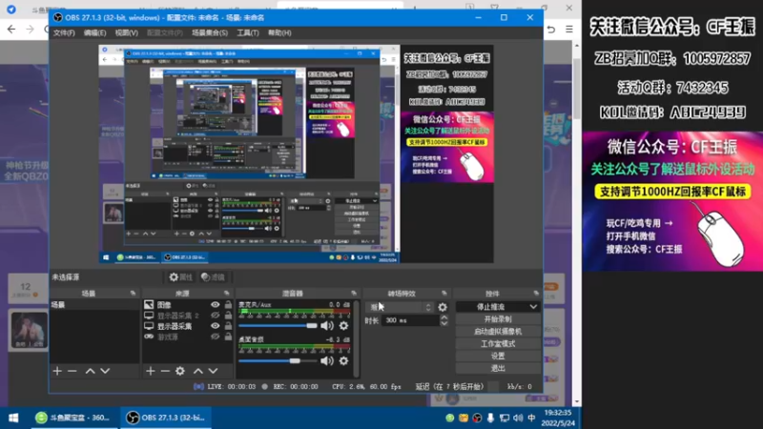The width and height of the screenshot is (763, 429).
Task: Mute the 桌面音频 speaker icon
Action: 327,361
